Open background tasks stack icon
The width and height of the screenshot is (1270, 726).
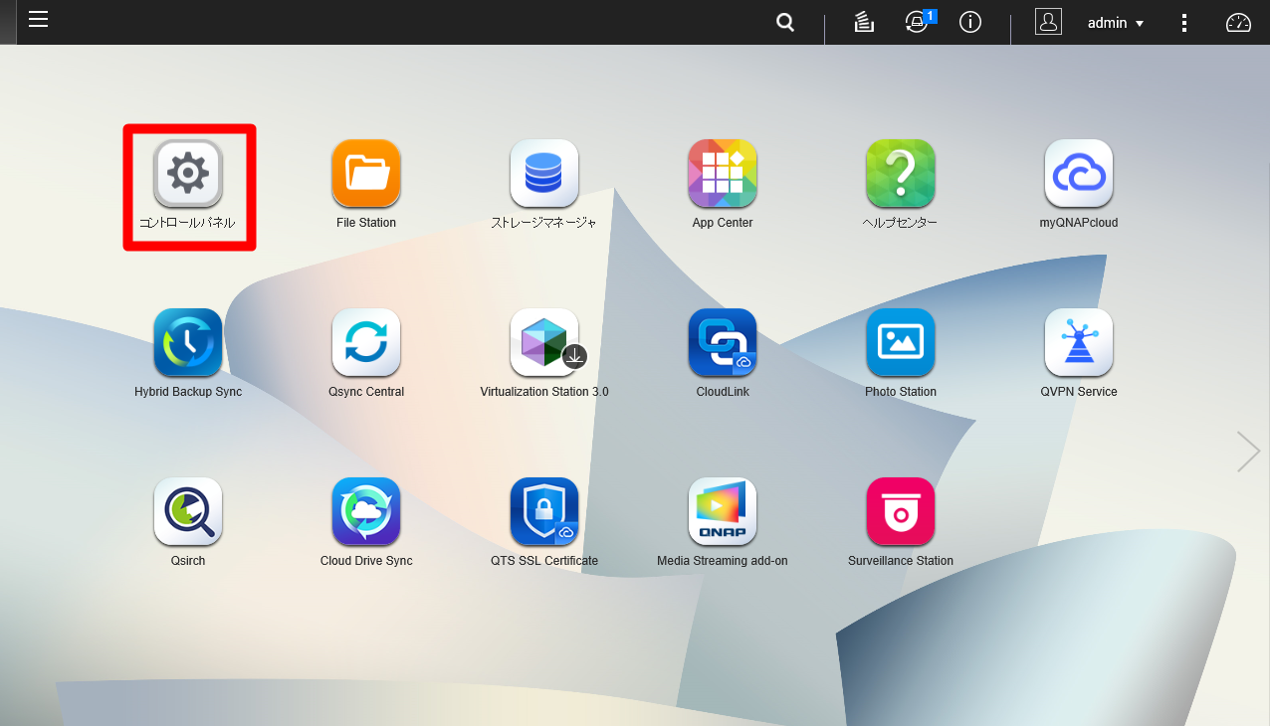tap(864, 22)
